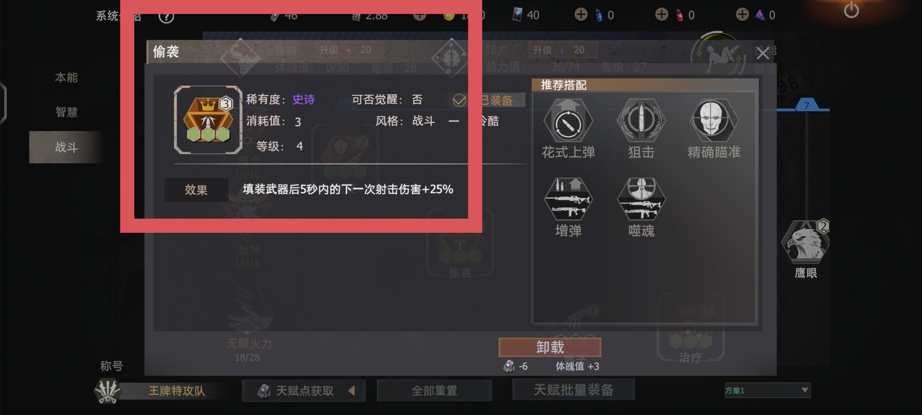Add red potion currency with plus icon
The width and height of the screenshot is (922, 415).
662,14
